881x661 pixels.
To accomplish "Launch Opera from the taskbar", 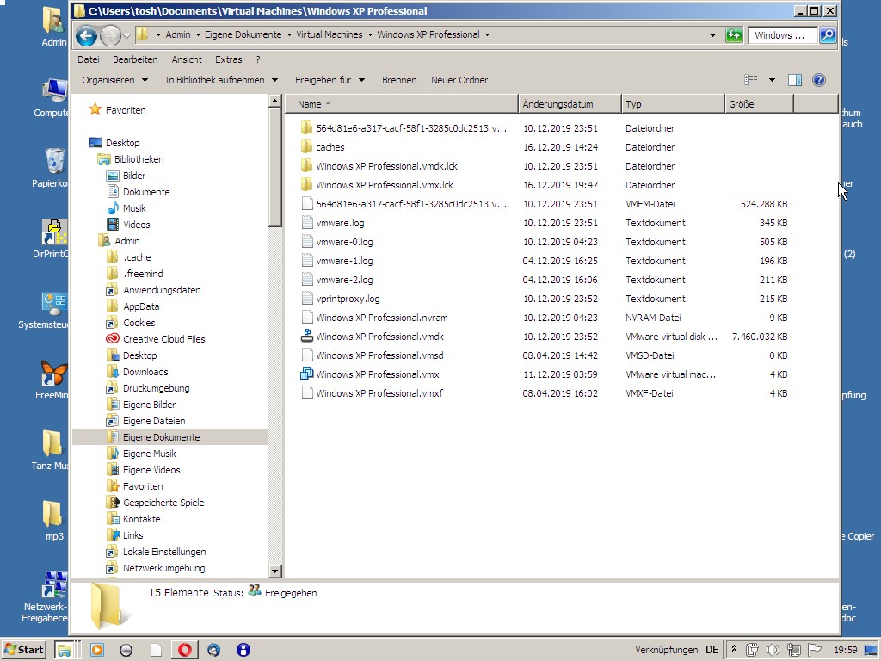I will coord(184,650).
